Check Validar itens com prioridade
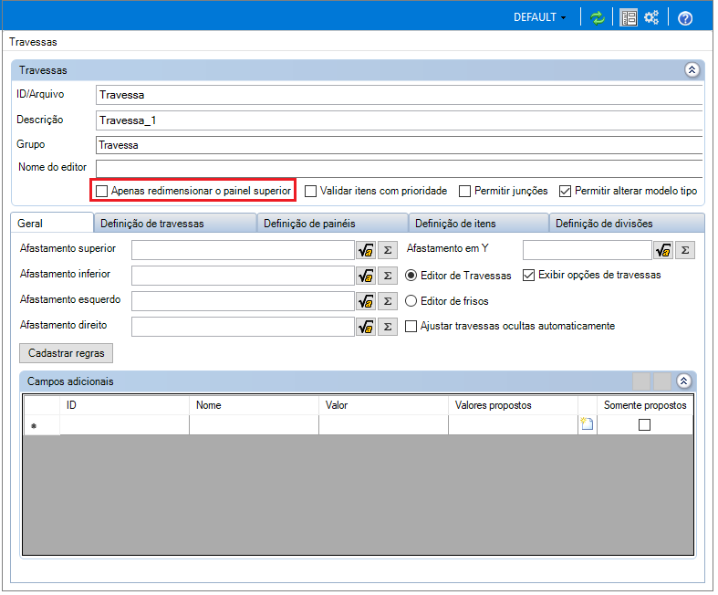 (312, 192)
